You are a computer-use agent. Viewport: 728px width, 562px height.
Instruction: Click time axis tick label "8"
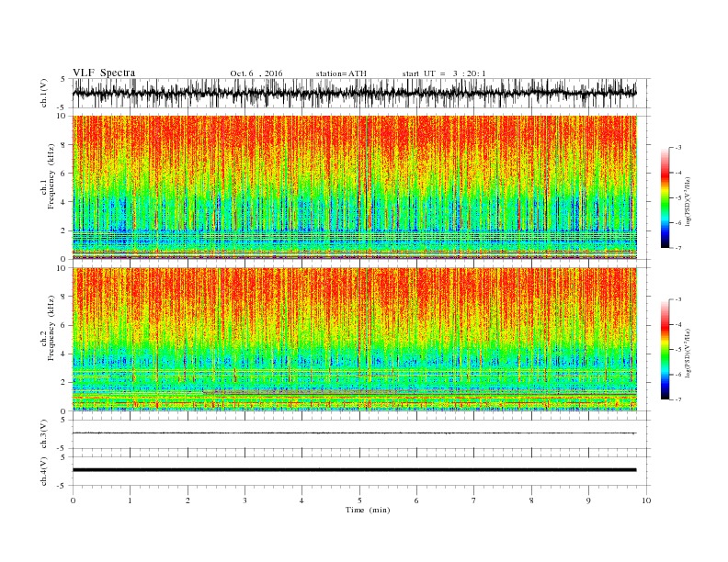pos(531,500)
